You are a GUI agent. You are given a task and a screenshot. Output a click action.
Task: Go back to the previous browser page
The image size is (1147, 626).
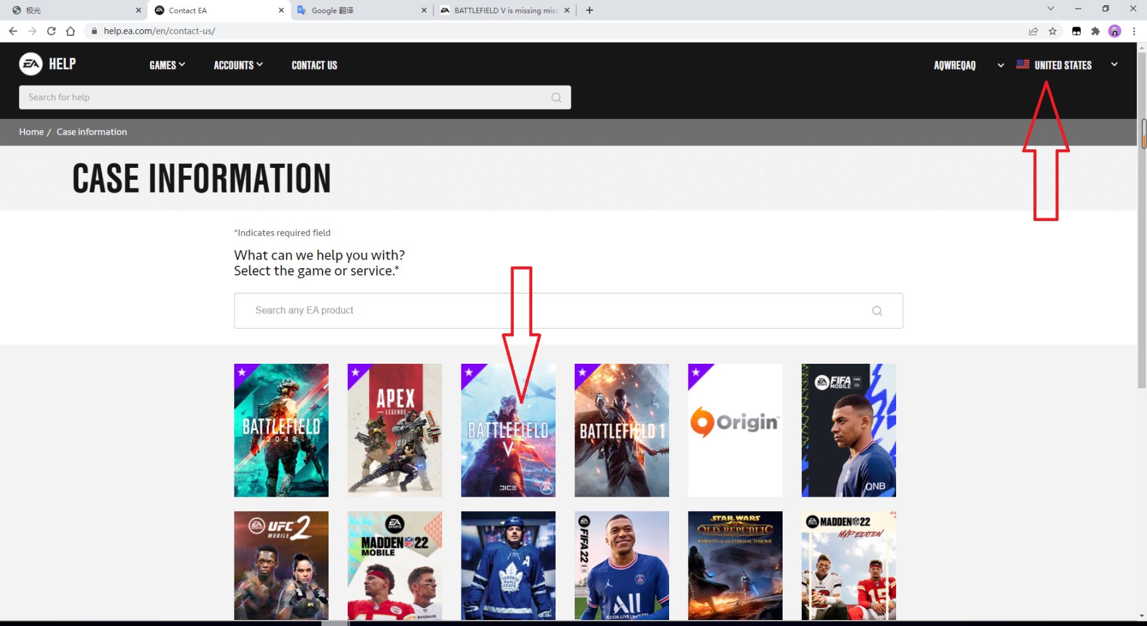click(x=13, y=31)
